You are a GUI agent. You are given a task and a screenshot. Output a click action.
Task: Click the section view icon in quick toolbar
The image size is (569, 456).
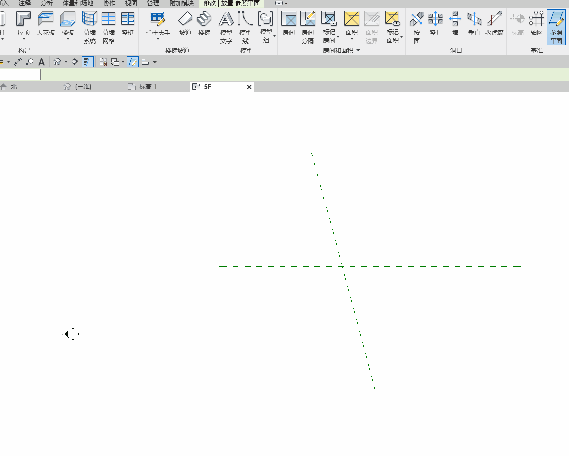click(x=75, y=62)
